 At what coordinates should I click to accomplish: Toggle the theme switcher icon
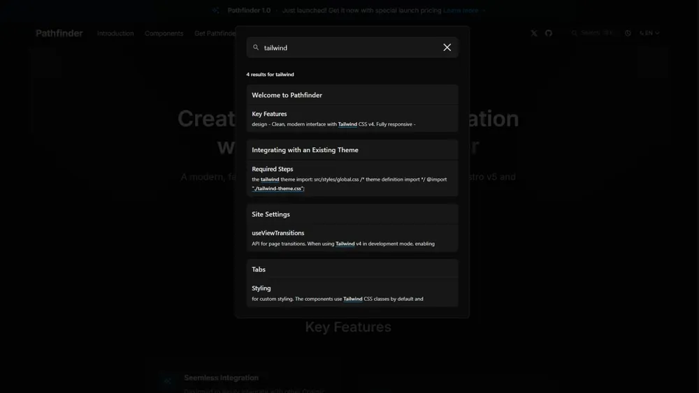tap(628, 34)
